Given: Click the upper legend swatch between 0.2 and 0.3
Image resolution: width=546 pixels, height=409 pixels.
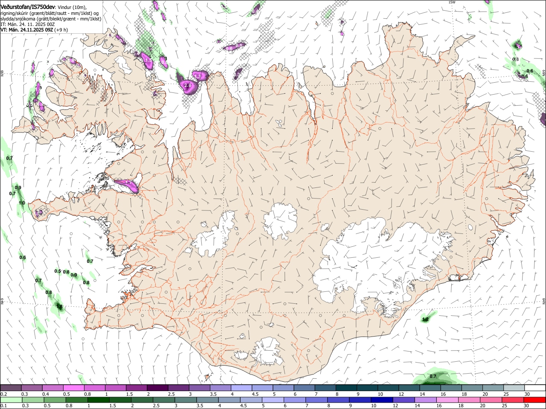Looking at the screenshot, I should pos(11,388).
